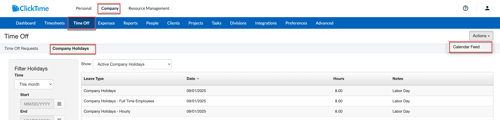The image size is (500, 120).
Task: Choose Calendar Feed from Actions menu
Action: (x=466, y=47)
